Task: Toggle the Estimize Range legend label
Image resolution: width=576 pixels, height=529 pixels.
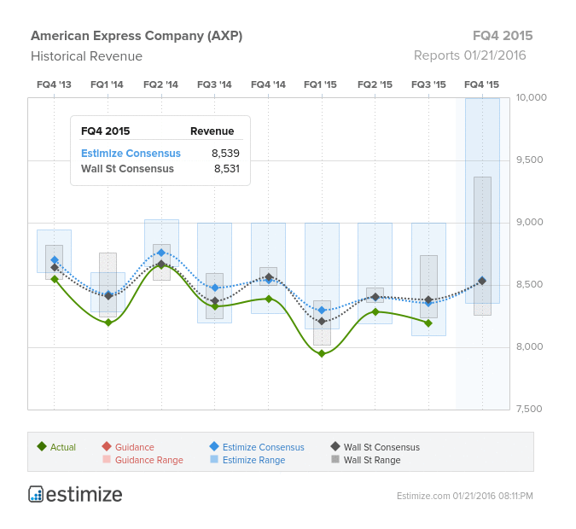Action: pyautogui.click(x=253, y=460)
